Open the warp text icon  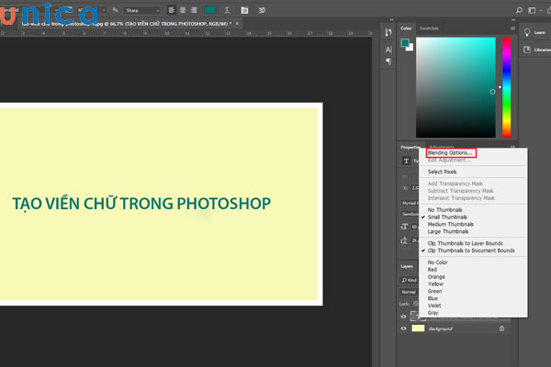(227, 10)
